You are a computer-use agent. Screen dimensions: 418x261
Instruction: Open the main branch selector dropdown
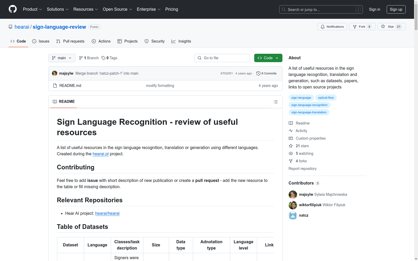[62, 58]
